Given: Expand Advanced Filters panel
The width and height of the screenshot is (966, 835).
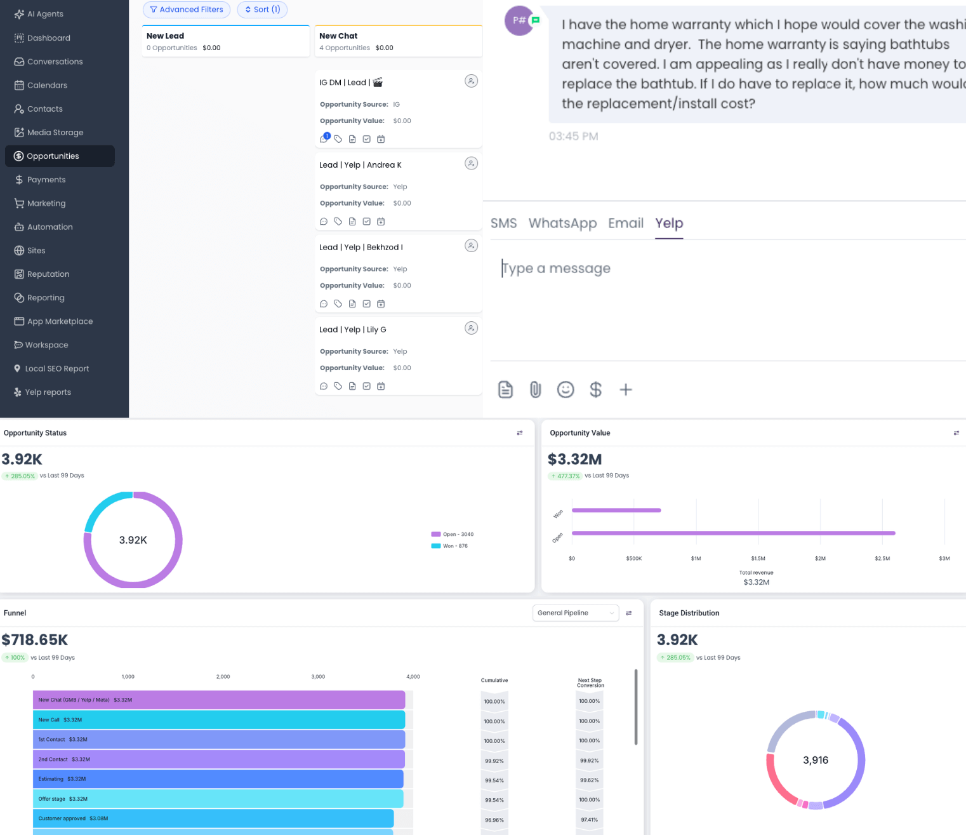Looking at the screenshot, I should pos(187,10).
